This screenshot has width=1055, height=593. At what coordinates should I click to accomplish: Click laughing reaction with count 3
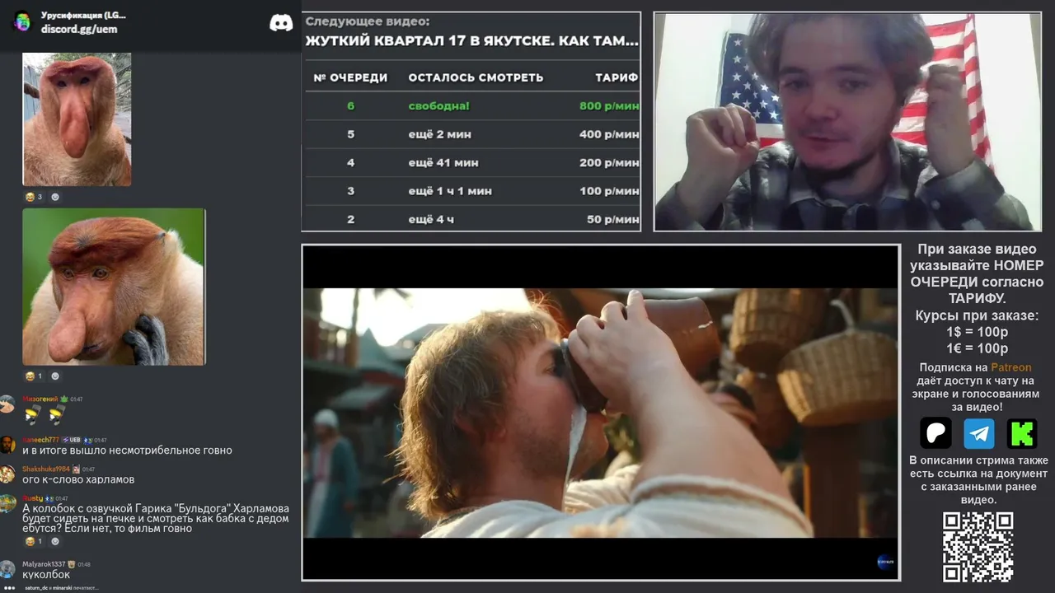tap(33, 197)
